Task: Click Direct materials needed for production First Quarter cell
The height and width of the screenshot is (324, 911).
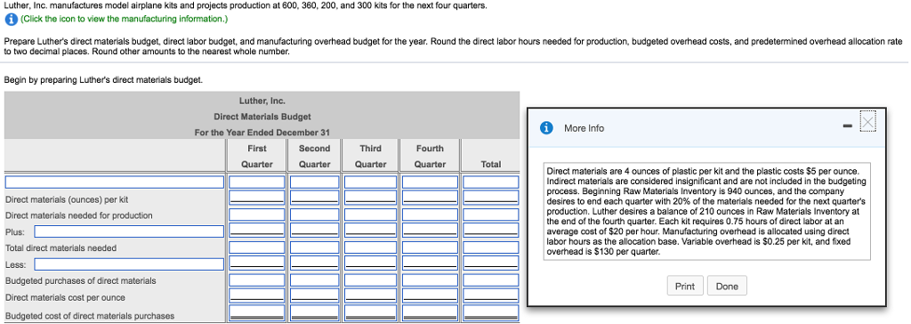Action: pyautogui.click(x=257, y=215)
